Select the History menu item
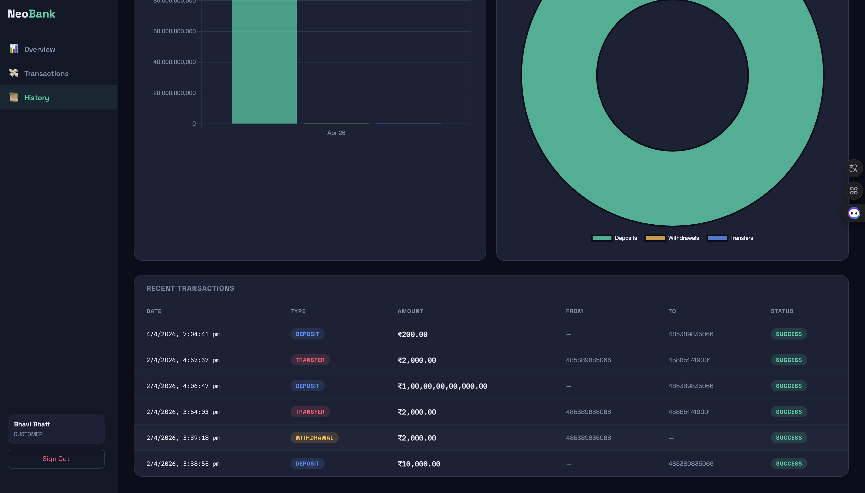This screenshot has height=493, width=865. [x=37, y=98]
